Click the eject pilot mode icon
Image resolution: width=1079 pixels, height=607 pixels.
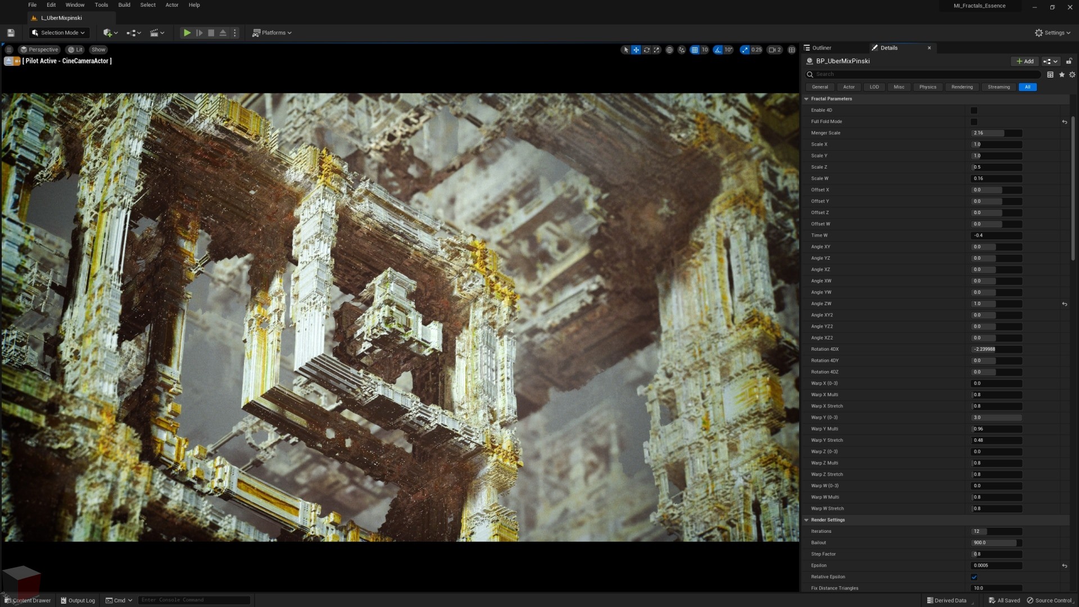click(8, 61)
